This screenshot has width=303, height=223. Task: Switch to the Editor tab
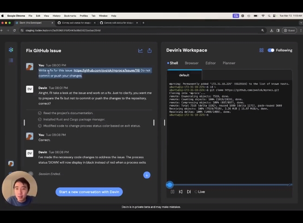(211, 63)
